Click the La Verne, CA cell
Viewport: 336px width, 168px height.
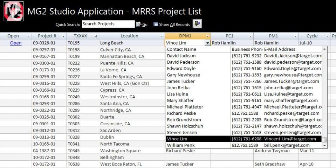pos(132,70)
